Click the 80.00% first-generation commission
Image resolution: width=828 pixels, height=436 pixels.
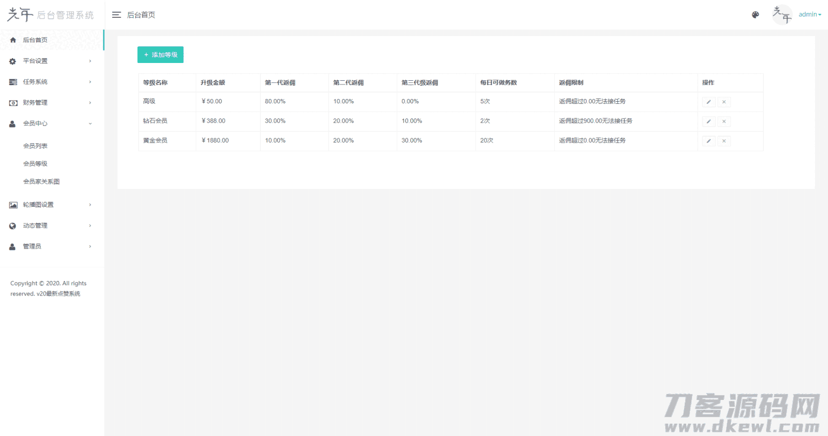[x=275, y=102]
